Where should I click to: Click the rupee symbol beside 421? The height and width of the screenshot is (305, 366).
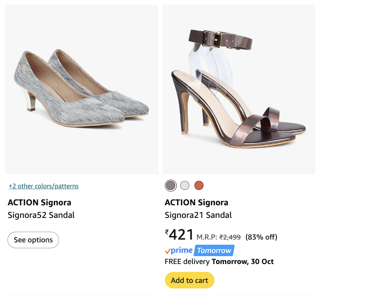pos(167,232)
